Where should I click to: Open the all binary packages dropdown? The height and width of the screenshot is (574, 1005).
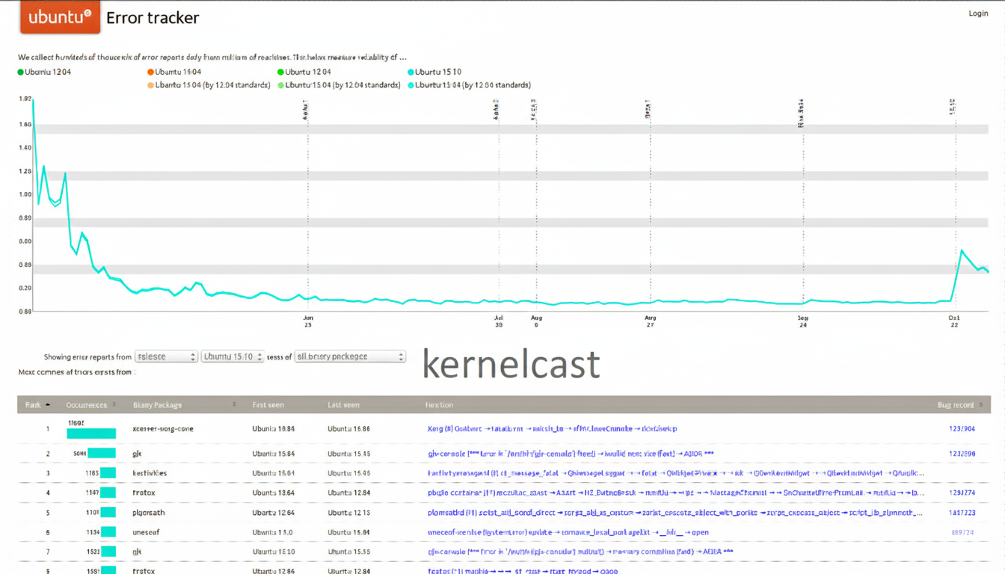click(x=350, y=357)
